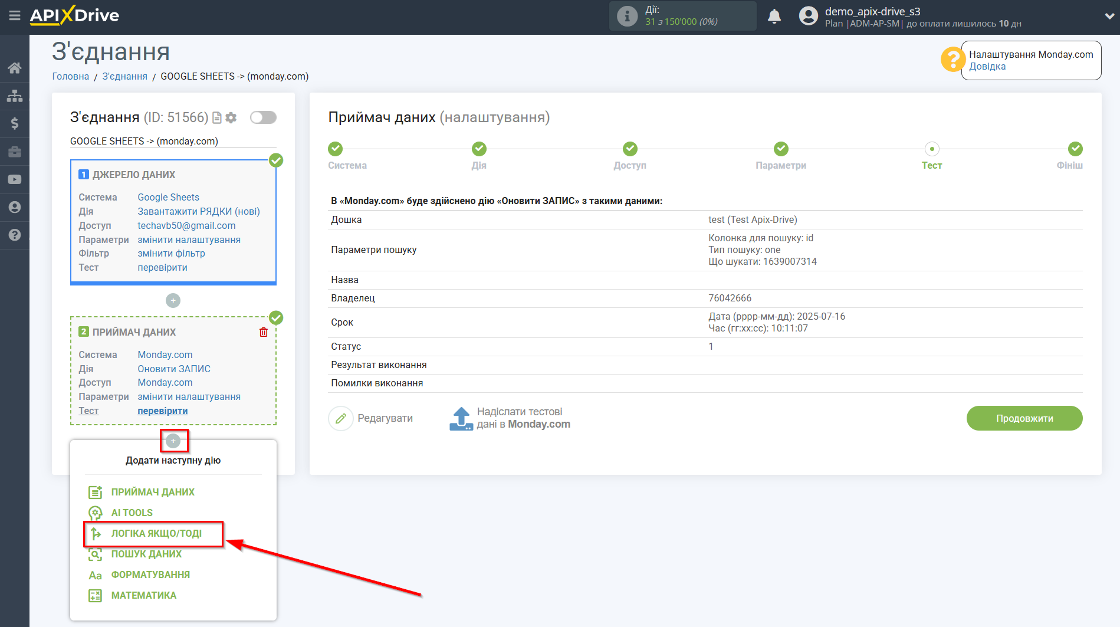
Task: Go to the Дія step
Action: point(479,149)
